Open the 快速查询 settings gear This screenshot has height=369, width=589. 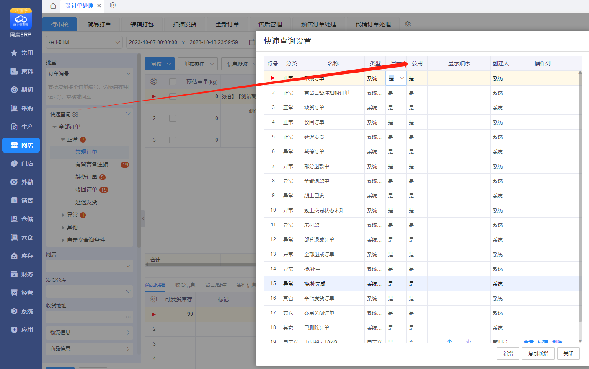pos(75,114)
